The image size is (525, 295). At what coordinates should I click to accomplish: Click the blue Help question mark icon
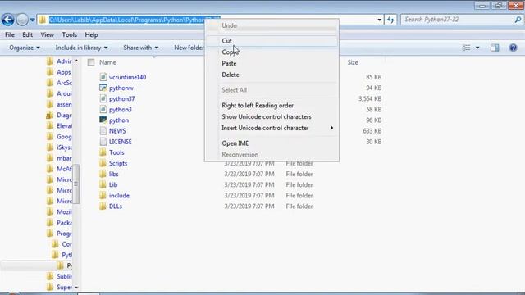513,48
